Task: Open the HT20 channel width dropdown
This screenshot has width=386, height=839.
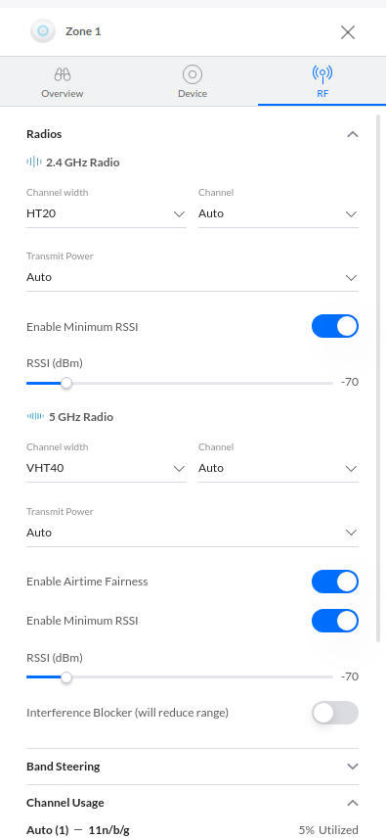Action: [x=107, y=214]
